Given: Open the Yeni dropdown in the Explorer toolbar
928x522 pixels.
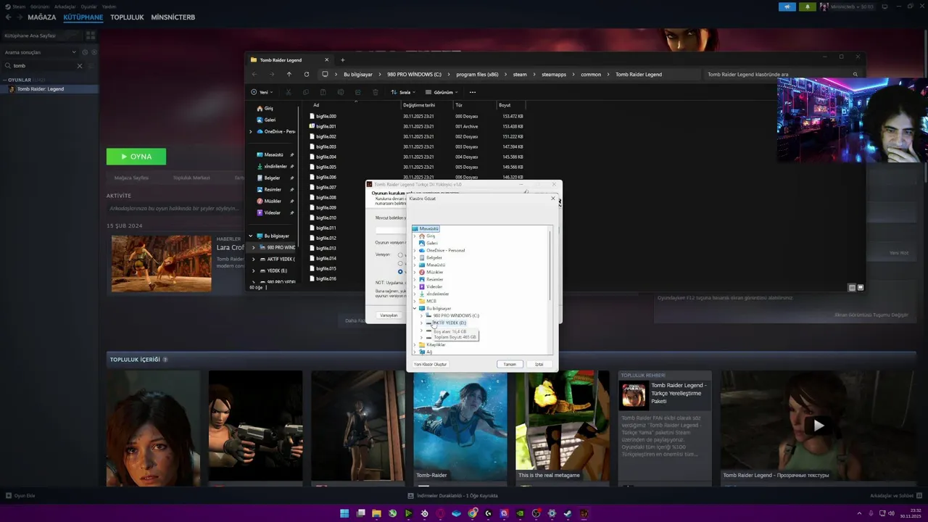Looking at the screenshot, I should pos(262,92).
